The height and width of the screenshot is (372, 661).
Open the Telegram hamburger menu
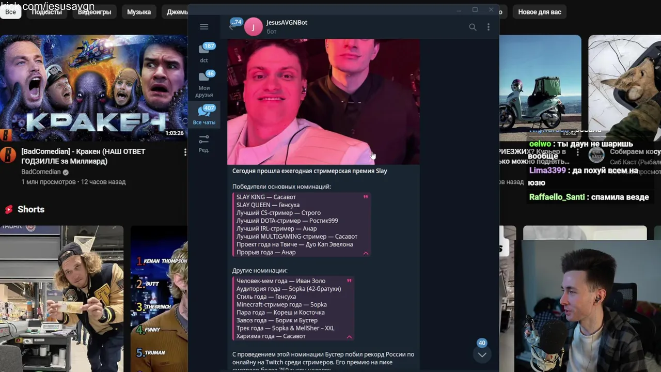pyautogui.click(x=204, y=27)
